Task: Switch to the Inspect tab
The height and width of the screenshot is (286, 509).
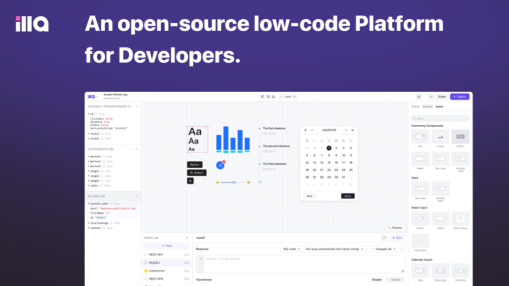Action: (428, 107)
